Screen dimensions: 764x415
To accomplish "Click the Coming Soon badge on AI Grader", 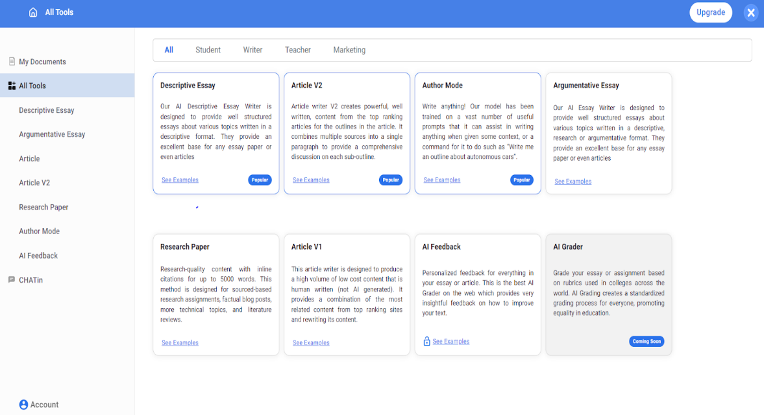I will [646, 341].
